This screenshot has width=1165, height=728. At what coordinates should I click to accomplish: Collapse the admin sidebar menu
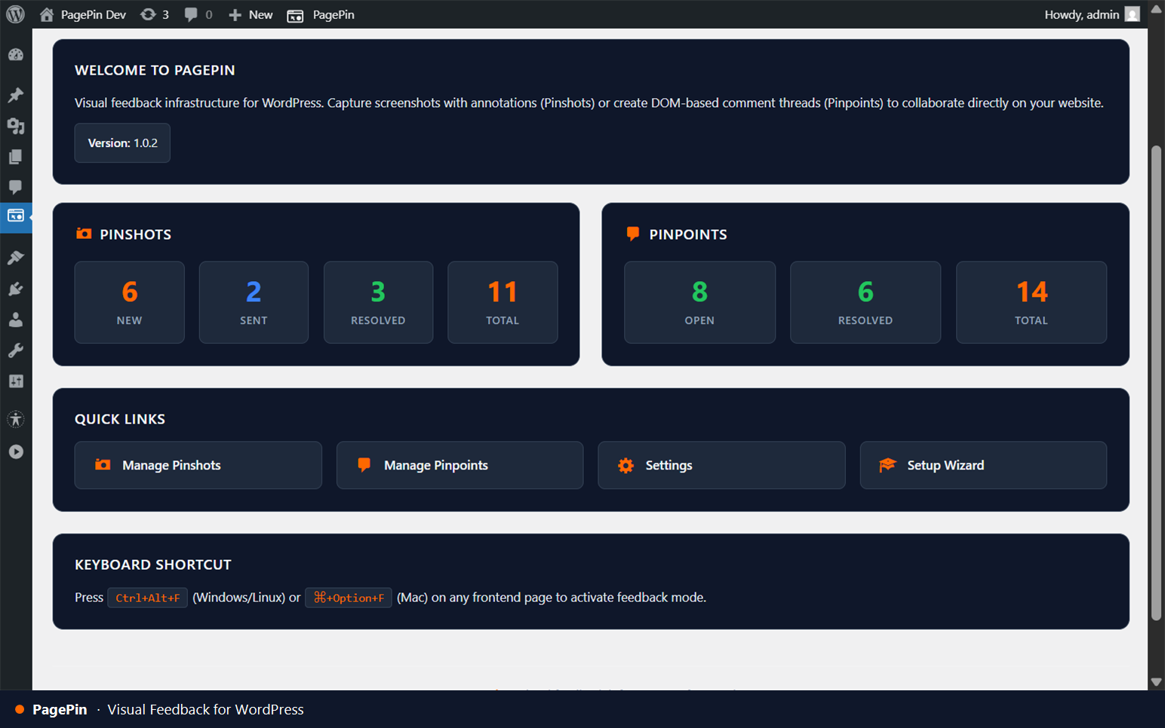click(16, 451)
